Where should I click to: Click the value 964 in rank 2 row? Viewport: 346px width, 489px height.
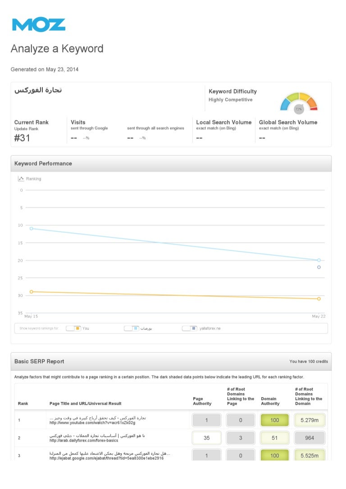(310, 438)
